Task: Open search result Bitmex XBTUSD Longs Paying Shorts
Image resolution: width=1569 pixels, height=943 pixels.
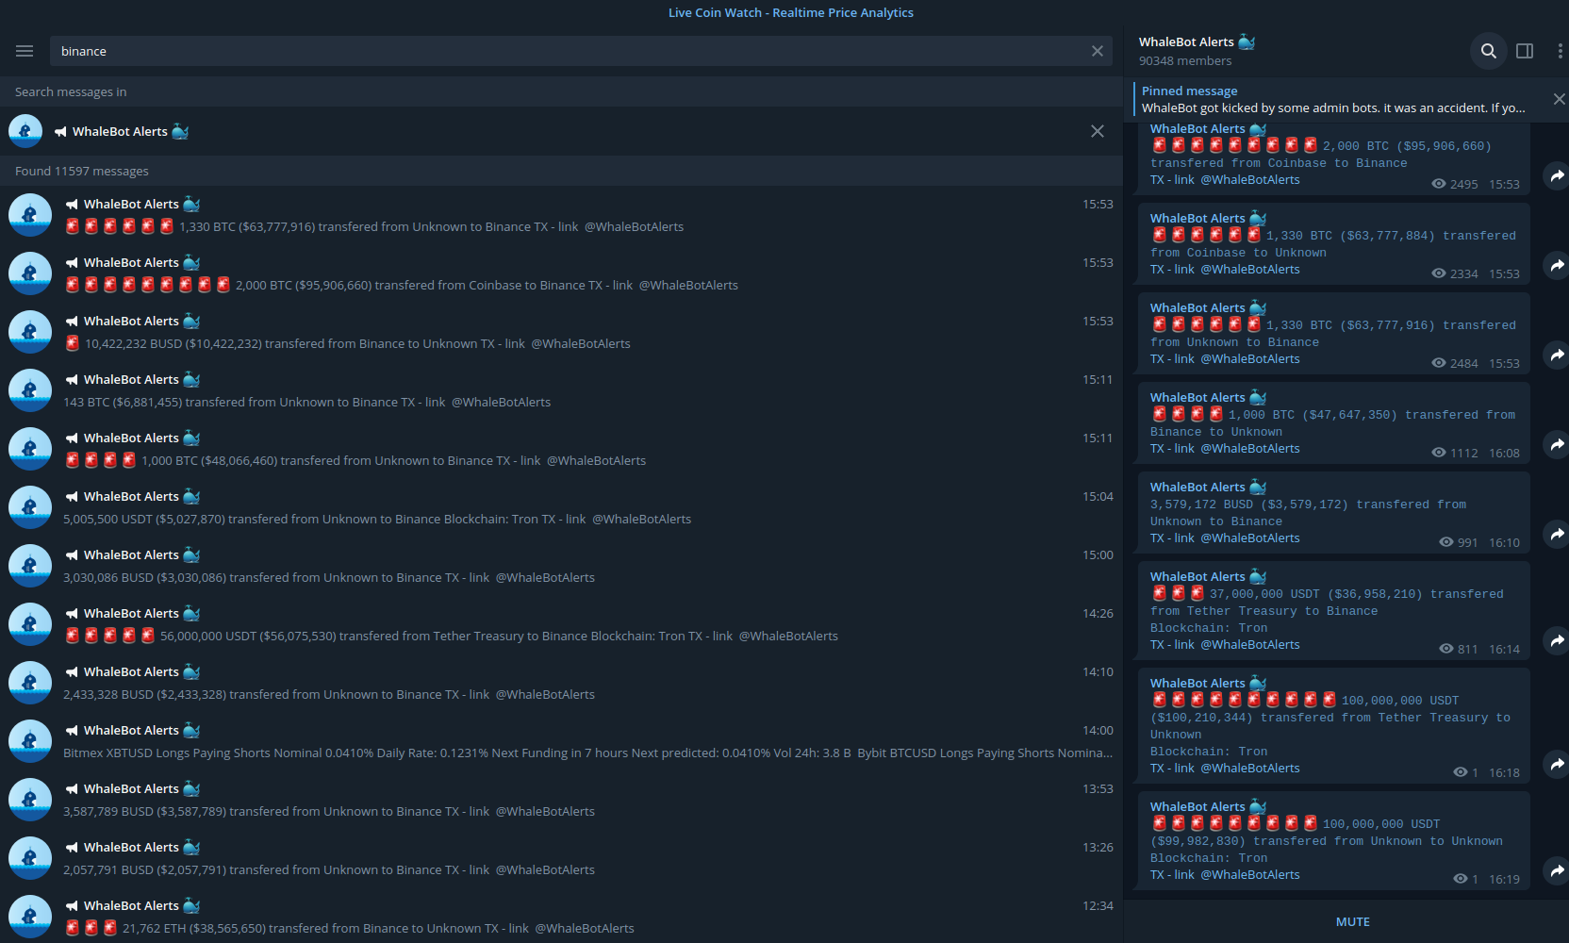Action: 561,741
